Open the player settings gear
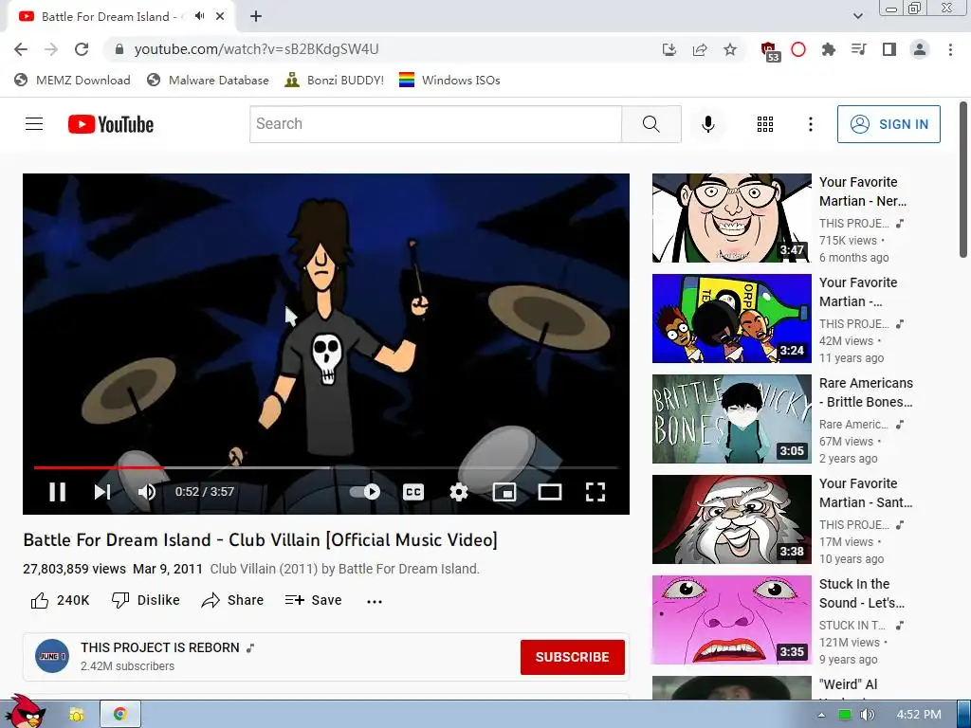The height and width of the screenshot is (728, 971). point(459,492)
